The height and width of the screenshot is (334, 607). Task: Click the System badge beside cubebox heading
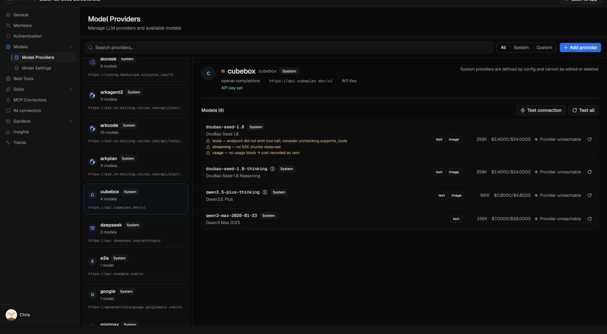[289, 71]
